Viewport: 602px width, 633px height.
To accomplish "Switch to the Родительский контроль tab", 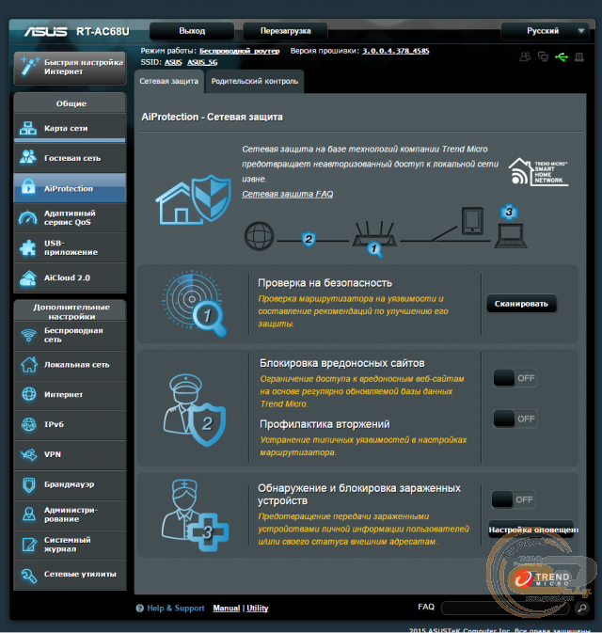I will point(255,81).
